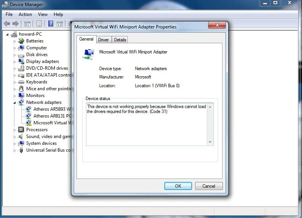The width and height of the screenshot is (302, 218).
Task: Click the Network adapters category icon
Action: tap(21, 102)
